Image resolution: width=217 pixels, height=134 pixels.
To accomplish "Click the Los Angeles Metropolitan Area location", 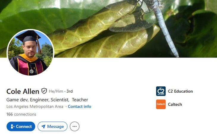I will 35,106.
